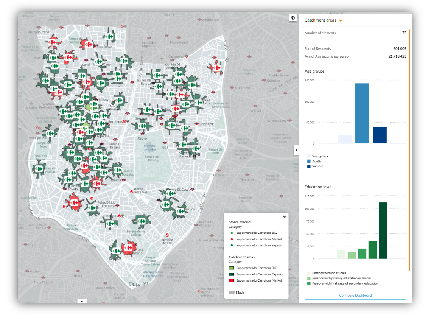This screenshot has width=431, height=319.
Task: Toggle the Persons with no studies legend entry
Action: (x=327, y=273)
